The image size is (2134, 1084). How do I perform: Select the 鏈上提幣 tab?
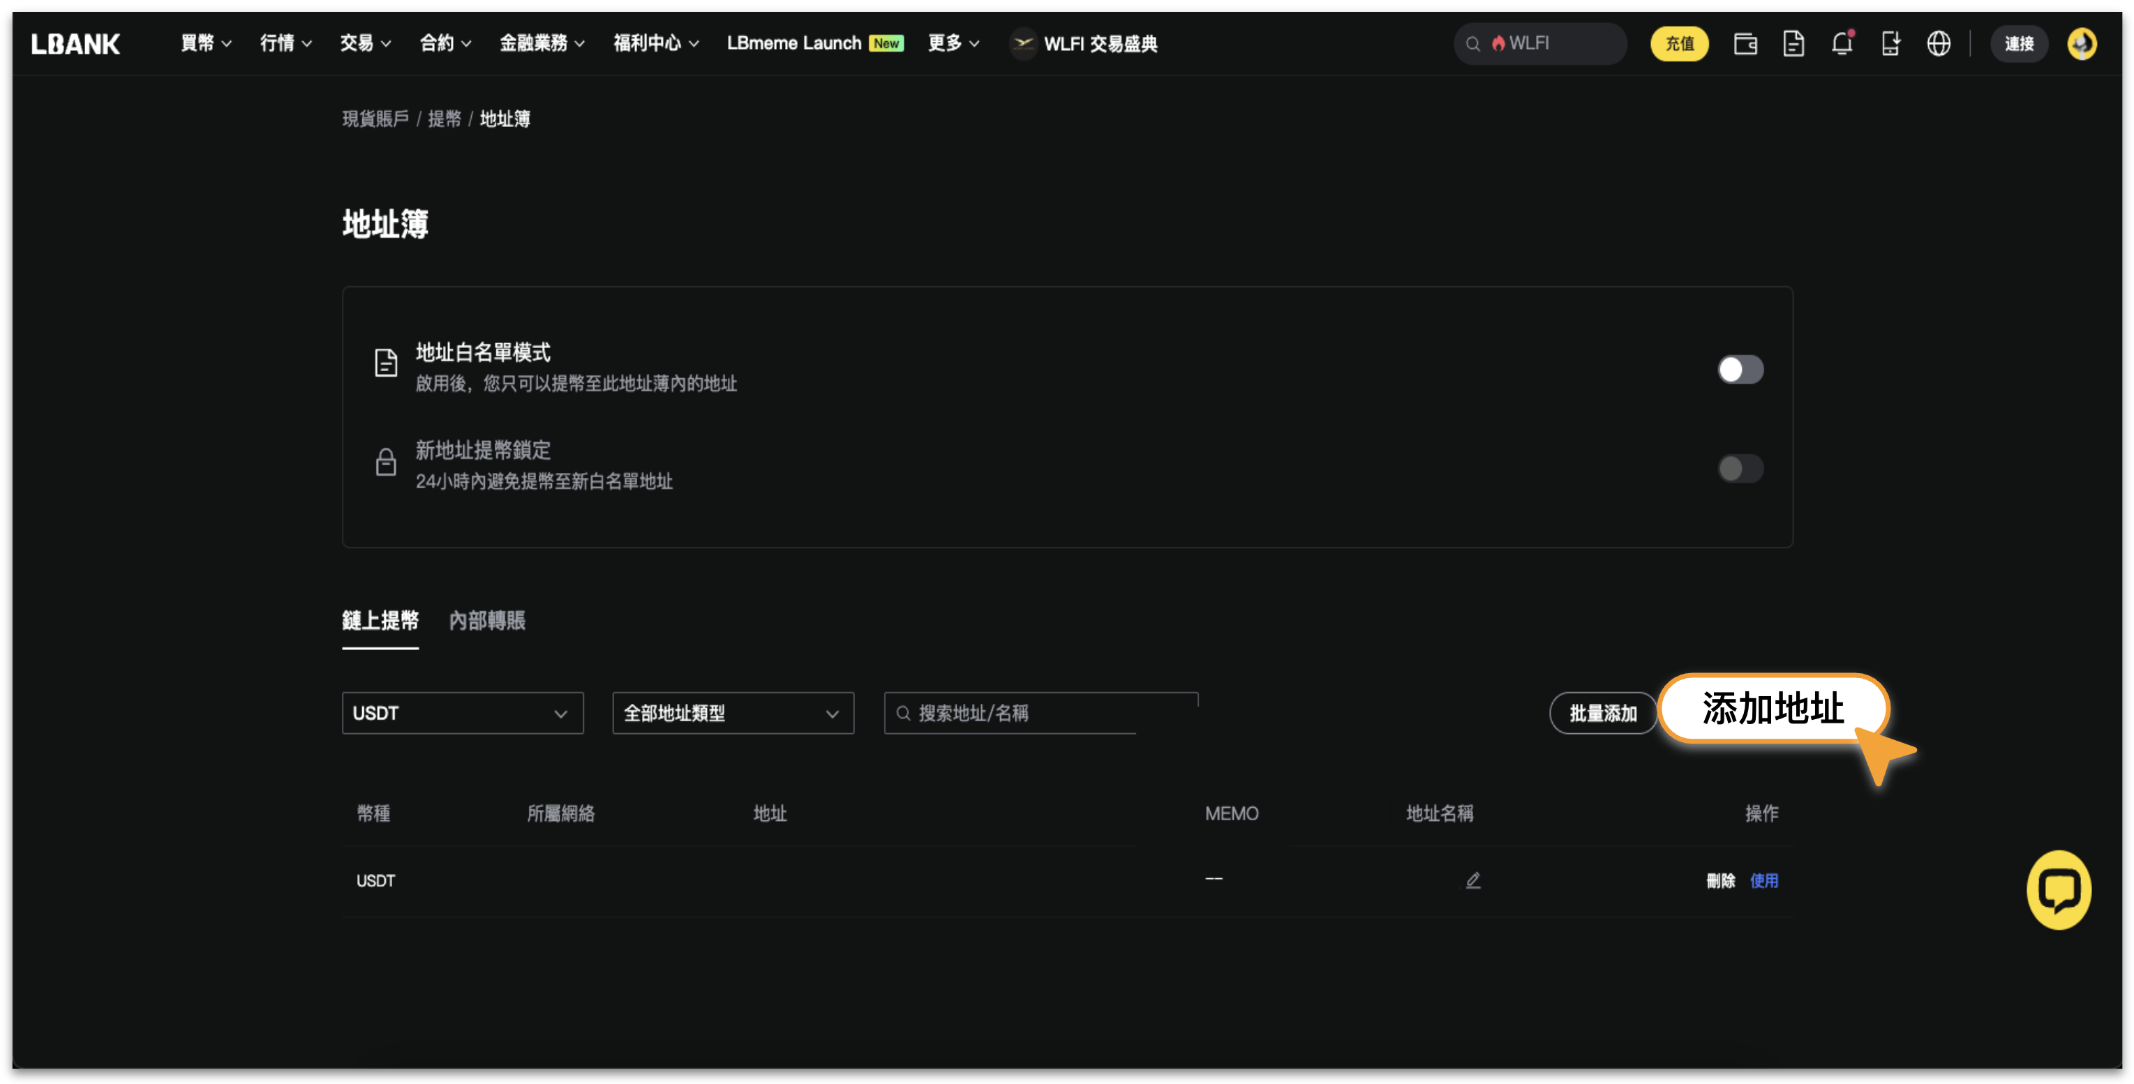(380, 620)
